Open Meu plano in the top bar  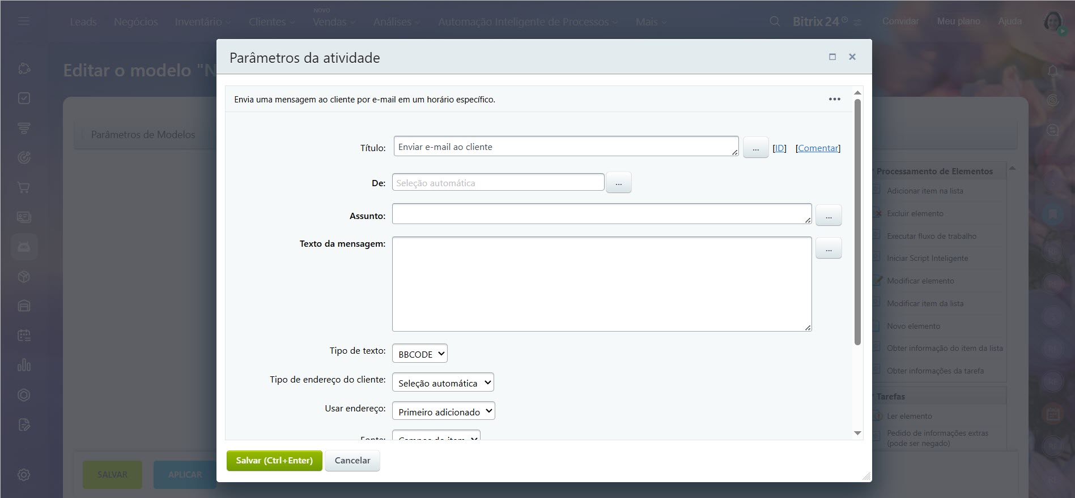pos(958,21)
